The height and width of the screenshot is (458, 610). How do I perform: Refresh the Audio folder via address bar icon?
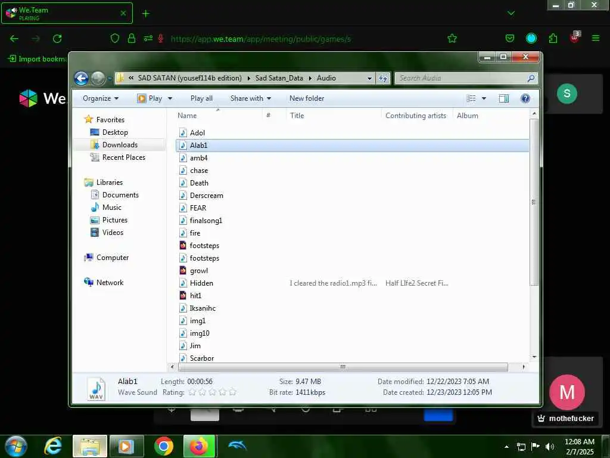point(383,78)
